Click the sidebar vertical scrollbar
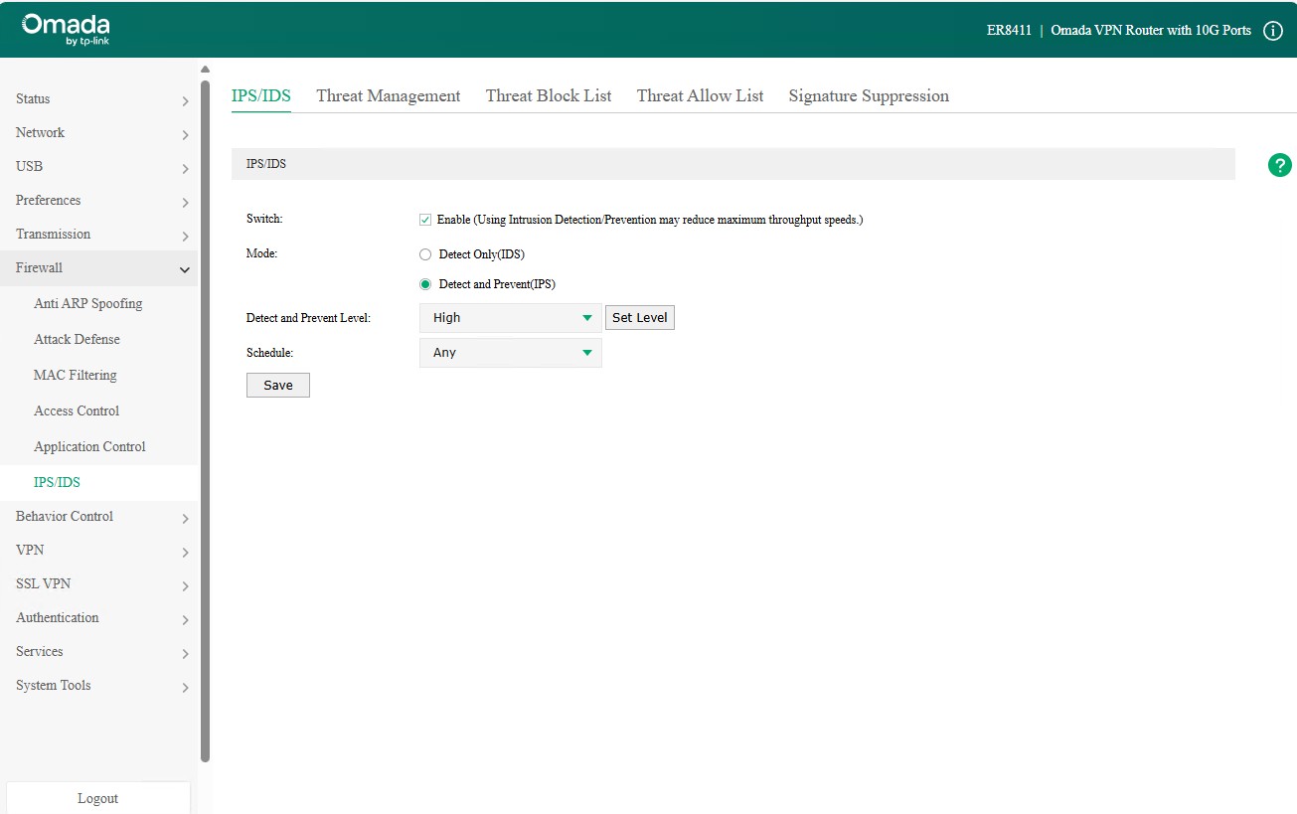The width and height of the screenshot is (1297, 814). (x=205, y=417)
